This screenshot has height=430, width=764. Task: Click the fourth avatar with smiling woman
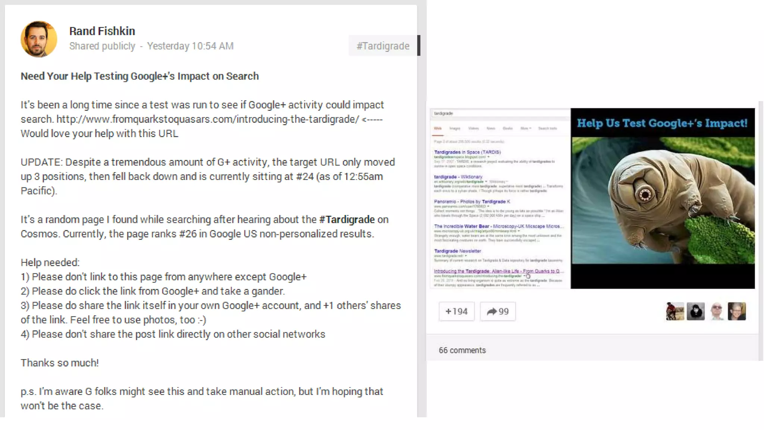click(x=737, y=311)
